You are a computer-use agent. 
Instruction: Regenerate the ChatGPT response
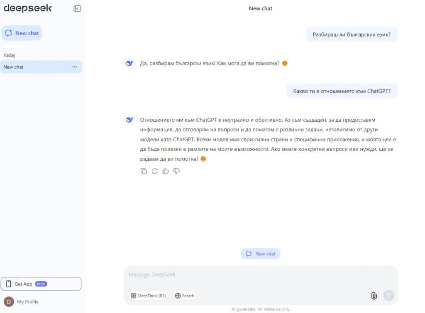(154, 171)
